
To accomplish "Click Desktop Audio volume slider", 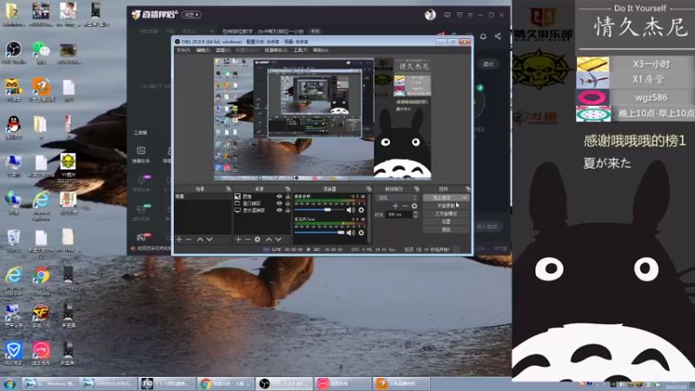I will pyautogui.click(x=319, y=209).
